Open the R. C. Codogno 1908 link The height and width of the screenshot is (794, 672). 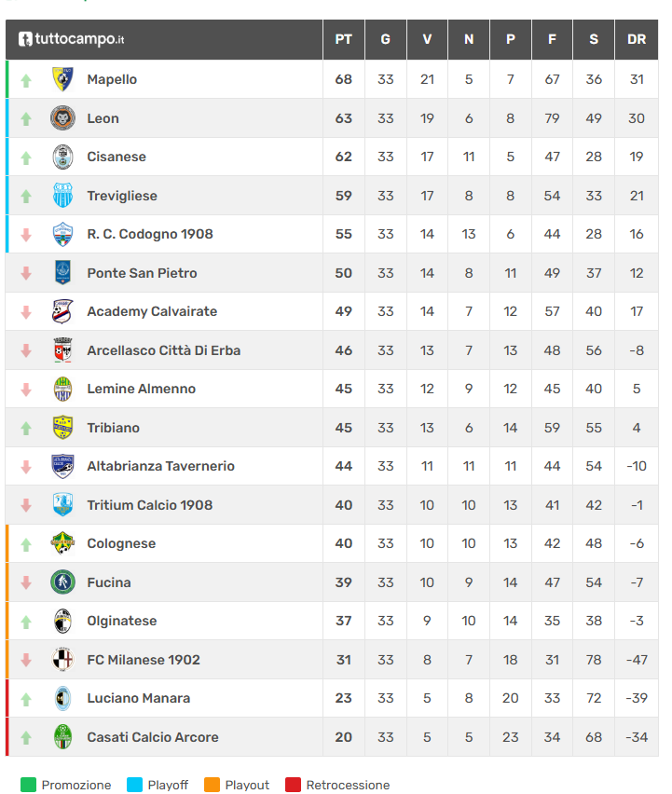point(150,234)
